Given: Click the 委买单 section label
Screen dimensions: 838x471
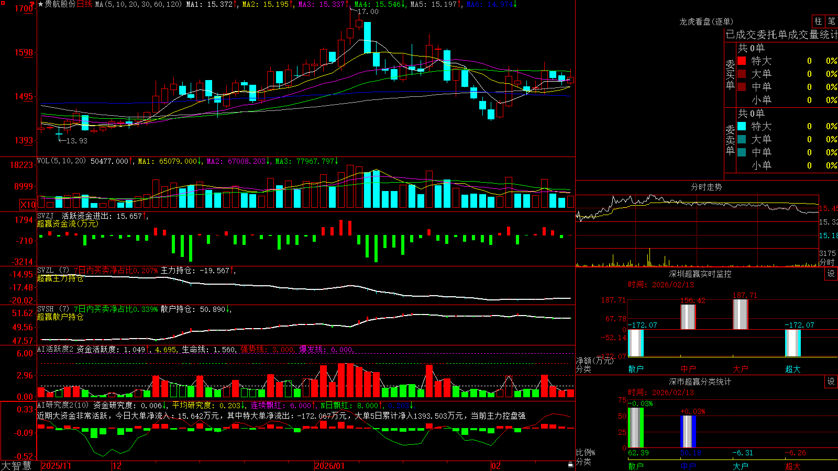Looking at the screenshot, I should coord(730,74).
